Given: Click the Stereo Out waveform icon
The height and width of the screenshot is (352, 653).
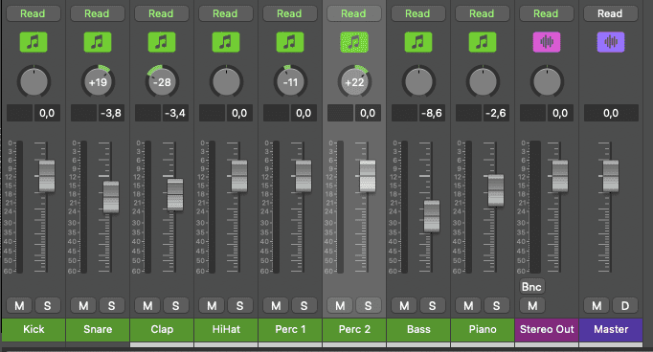Looking at the screenshot, I should 547,42.
